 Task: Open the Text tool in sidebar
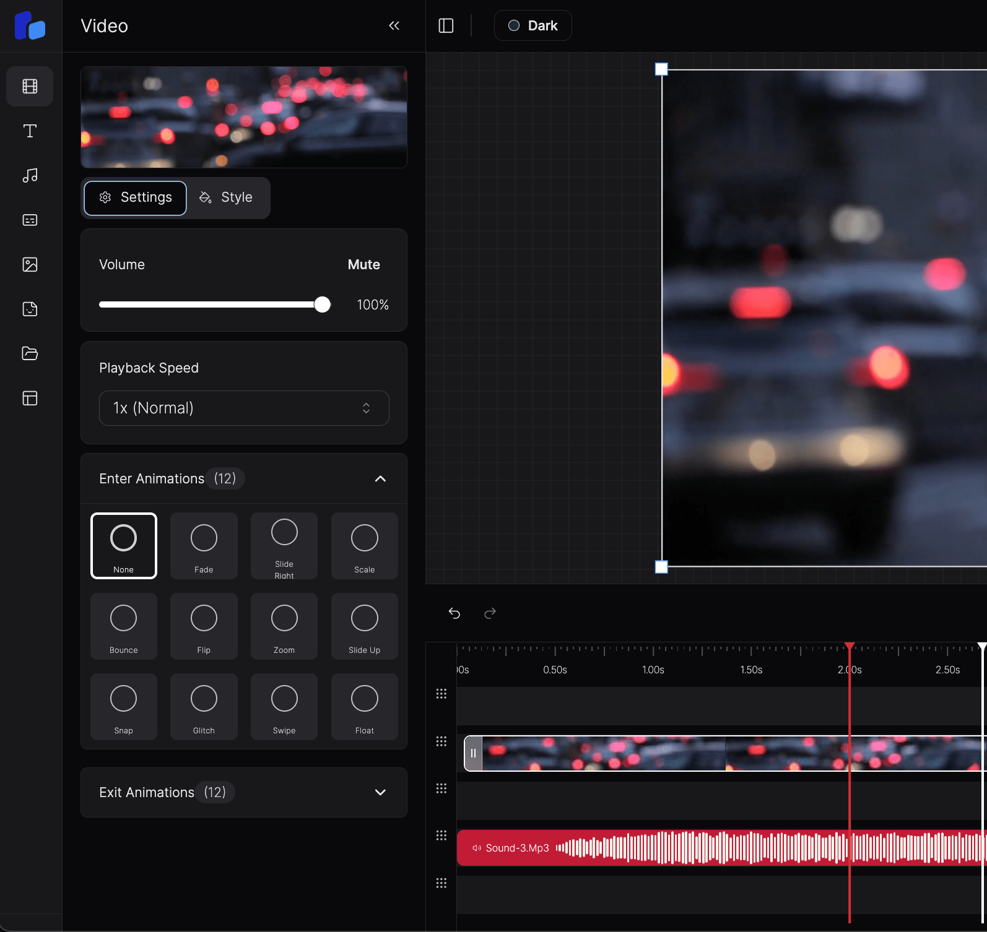tap(30, 131)
